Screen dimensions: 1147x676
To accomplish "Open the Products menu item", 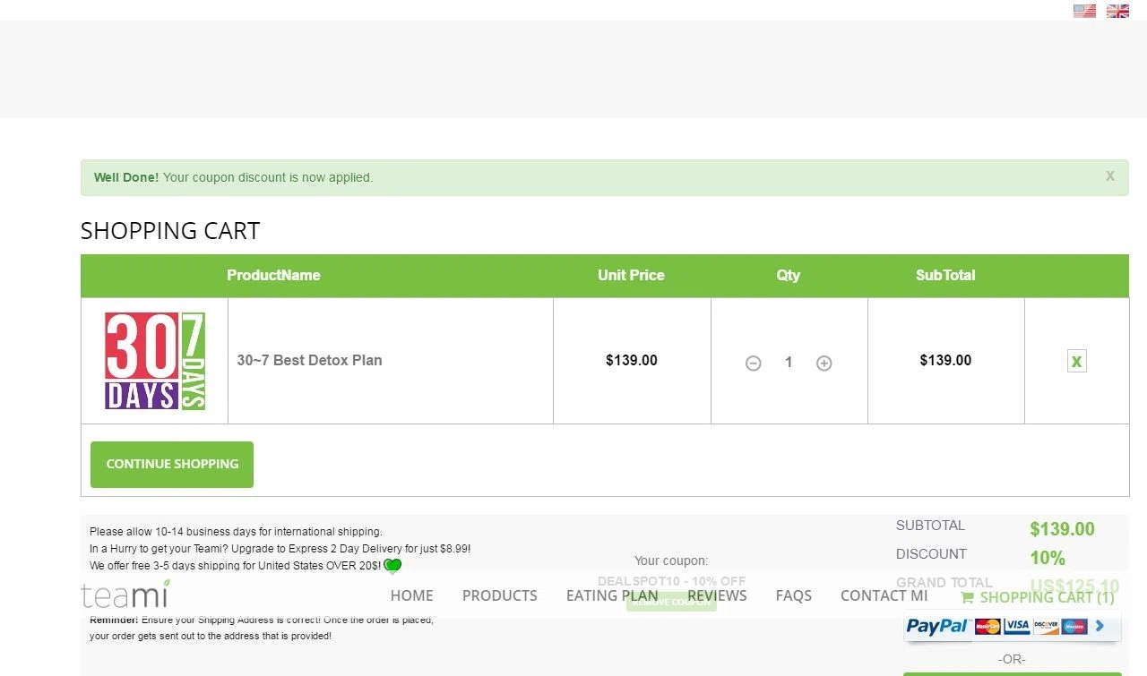I will [x=500, y=595].
